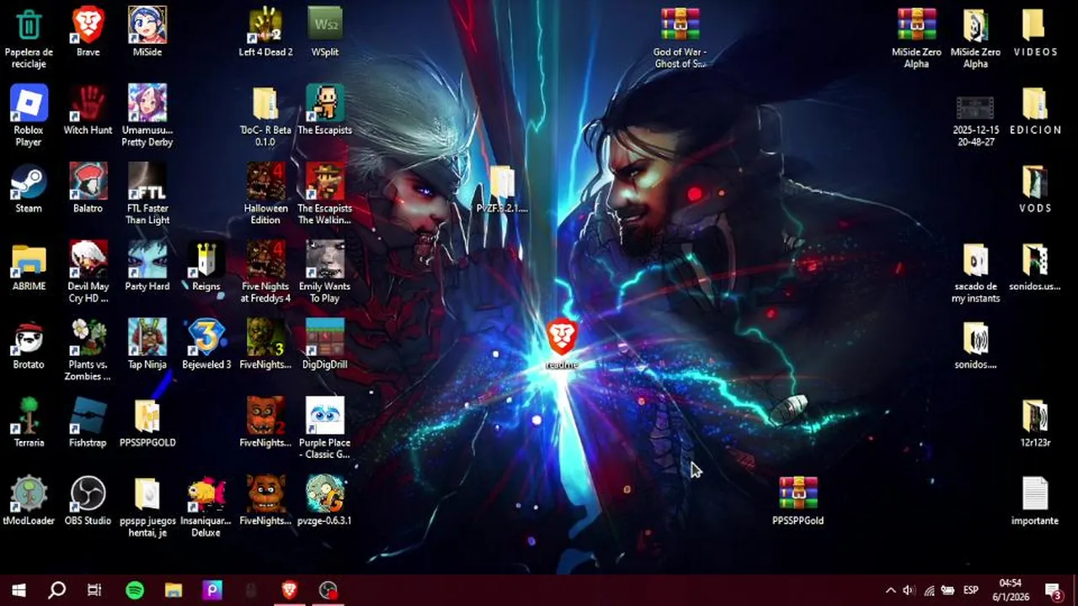
Task: Open Bejeweled 3
Action: (x=205, y=345)
